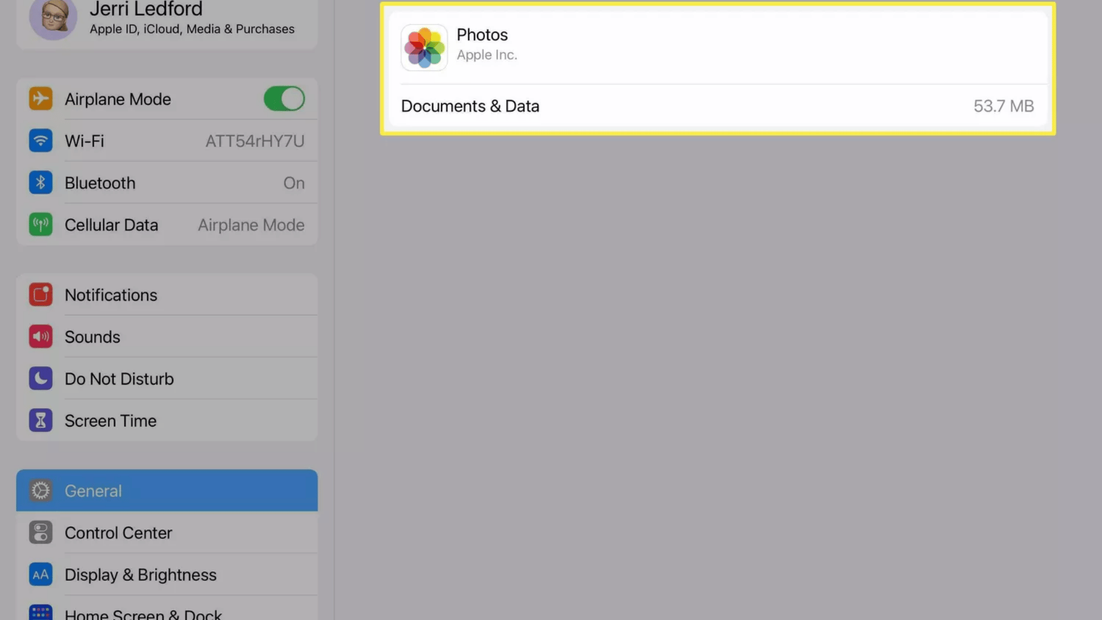This screenshot has width=1102, height=620.
Task: Select the Documents & Data row
Action: tap(717, 106)
